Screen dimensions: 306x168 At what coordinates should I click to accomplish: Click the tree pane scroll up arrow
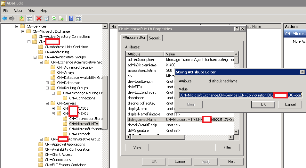pyautogui.click(x=105, y=26)
